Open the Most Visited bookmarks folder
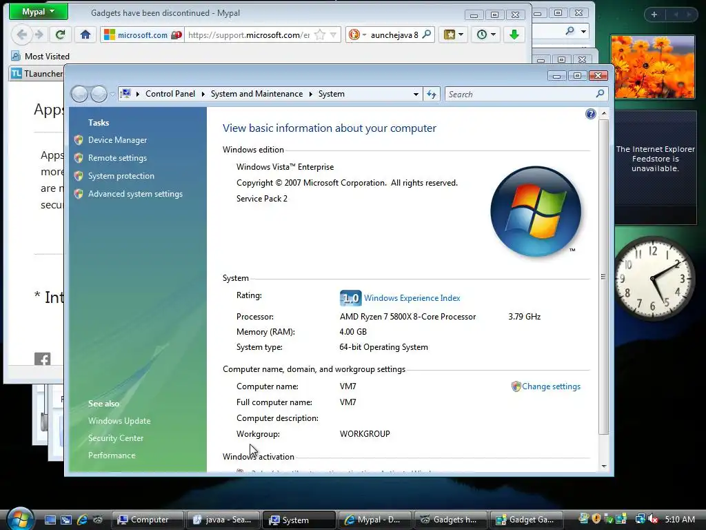706x530 pixels. (x=41, y=57)
